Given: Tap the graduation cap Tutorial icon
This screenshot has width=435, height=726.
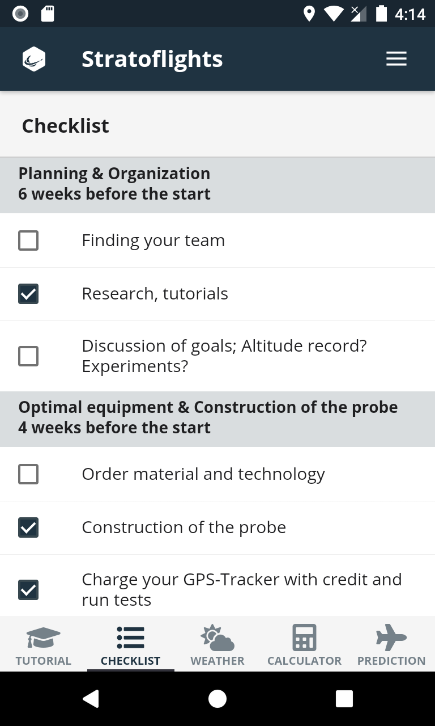Looking at the screenshot, I should [x=44, y=638].
